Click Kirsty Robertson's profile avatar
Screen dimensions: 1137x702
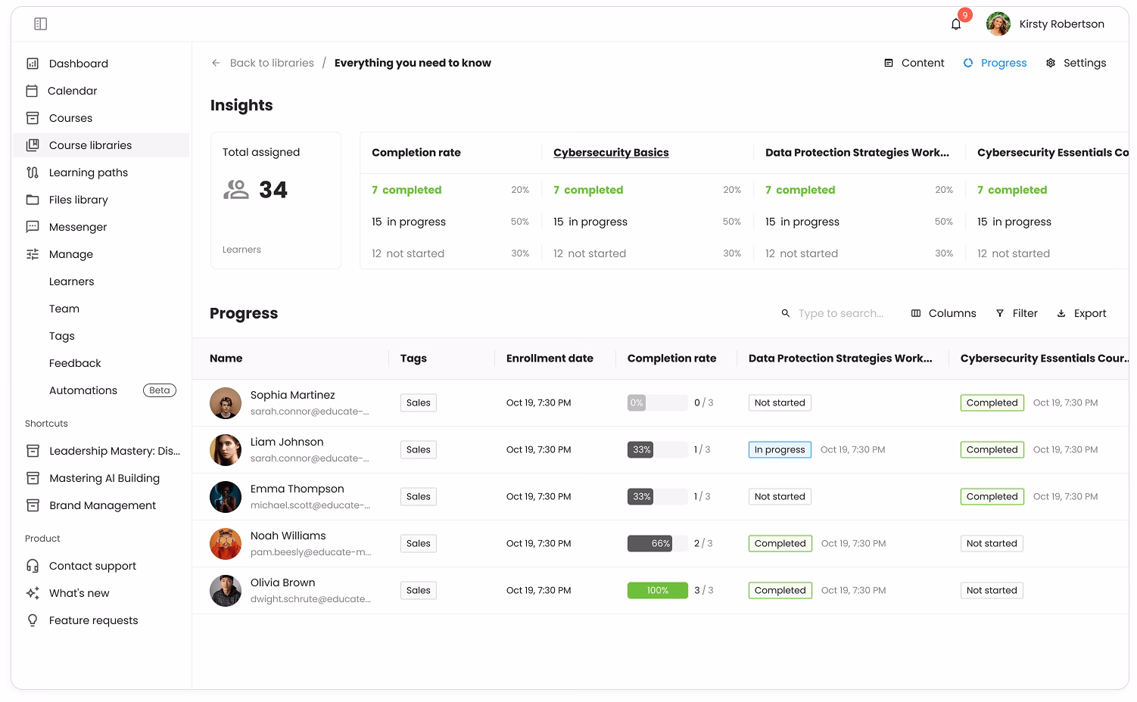[998, 23]
